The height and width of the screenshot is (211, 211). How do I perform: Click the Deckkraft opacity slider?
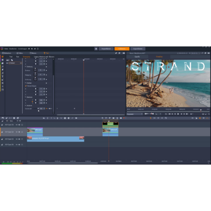coord(36,109)
